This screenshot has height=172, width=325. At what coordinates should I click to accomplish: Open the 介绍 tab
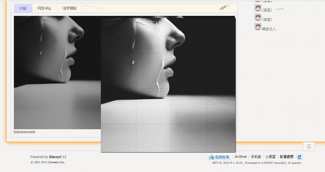coord(23,8)
